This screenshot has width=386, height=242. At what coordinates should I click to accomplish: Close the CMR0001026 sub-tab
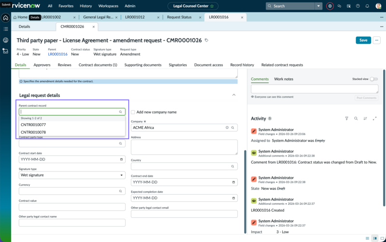[x=94, y=27]
